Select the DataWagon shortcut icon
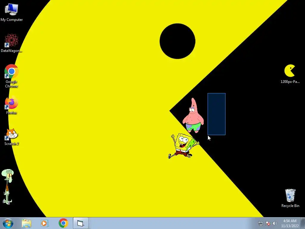305x229 pixels. [12, 43]
